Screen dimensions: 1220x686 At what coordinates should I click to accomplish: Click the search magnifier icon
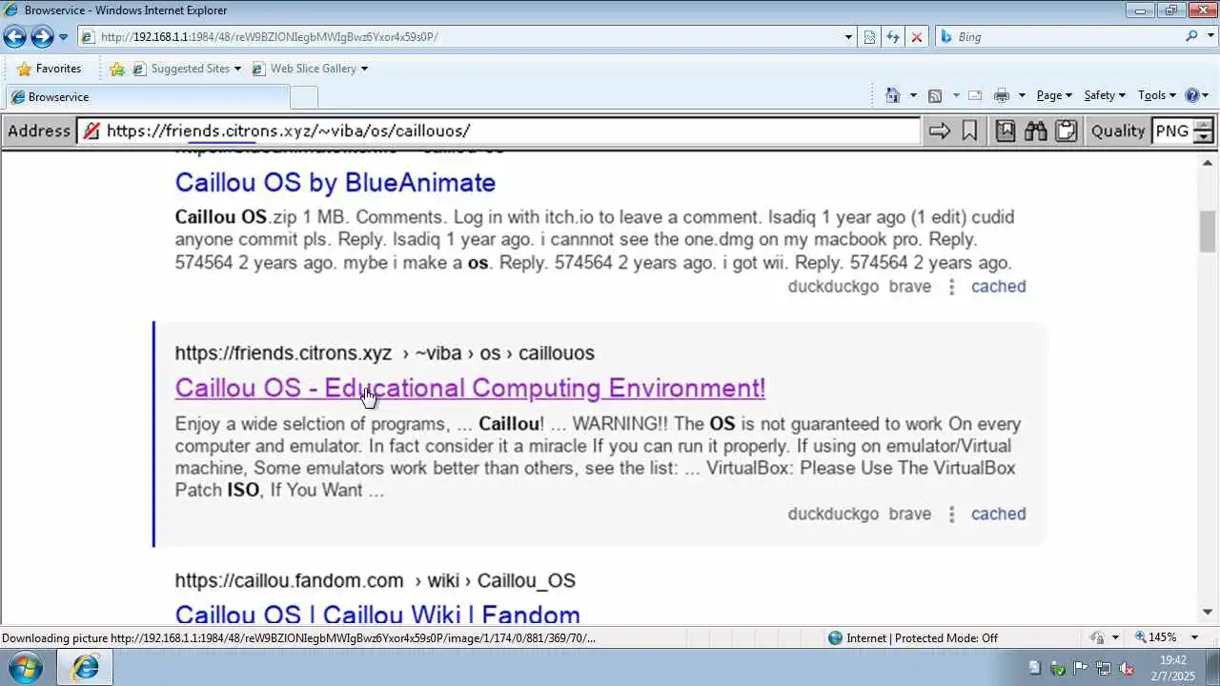point(1191,37)
